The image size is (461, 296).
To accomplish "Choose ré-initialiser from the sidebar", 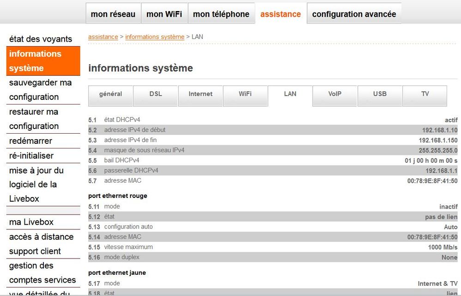I will [31, 156].
